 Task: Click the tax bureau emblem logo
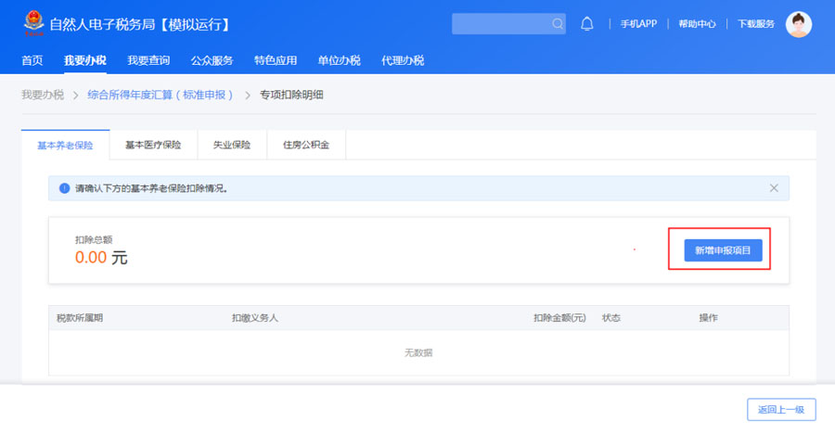pos(33,23)
